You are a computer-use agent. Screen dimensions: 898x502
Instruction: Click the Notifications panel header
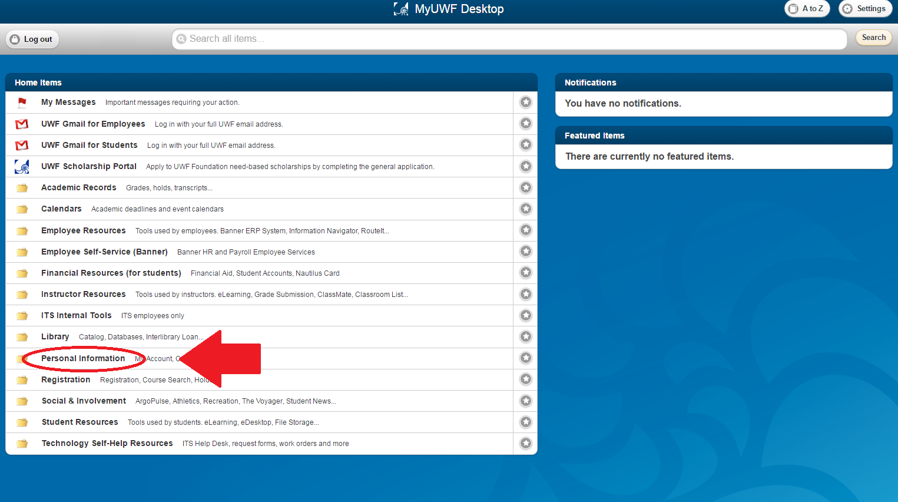pos(724,82)
